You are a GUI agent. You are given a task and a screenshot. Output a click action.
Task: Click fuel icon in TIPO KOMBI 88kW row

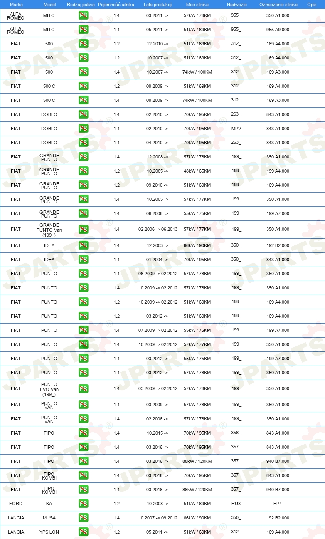point(83,490)
